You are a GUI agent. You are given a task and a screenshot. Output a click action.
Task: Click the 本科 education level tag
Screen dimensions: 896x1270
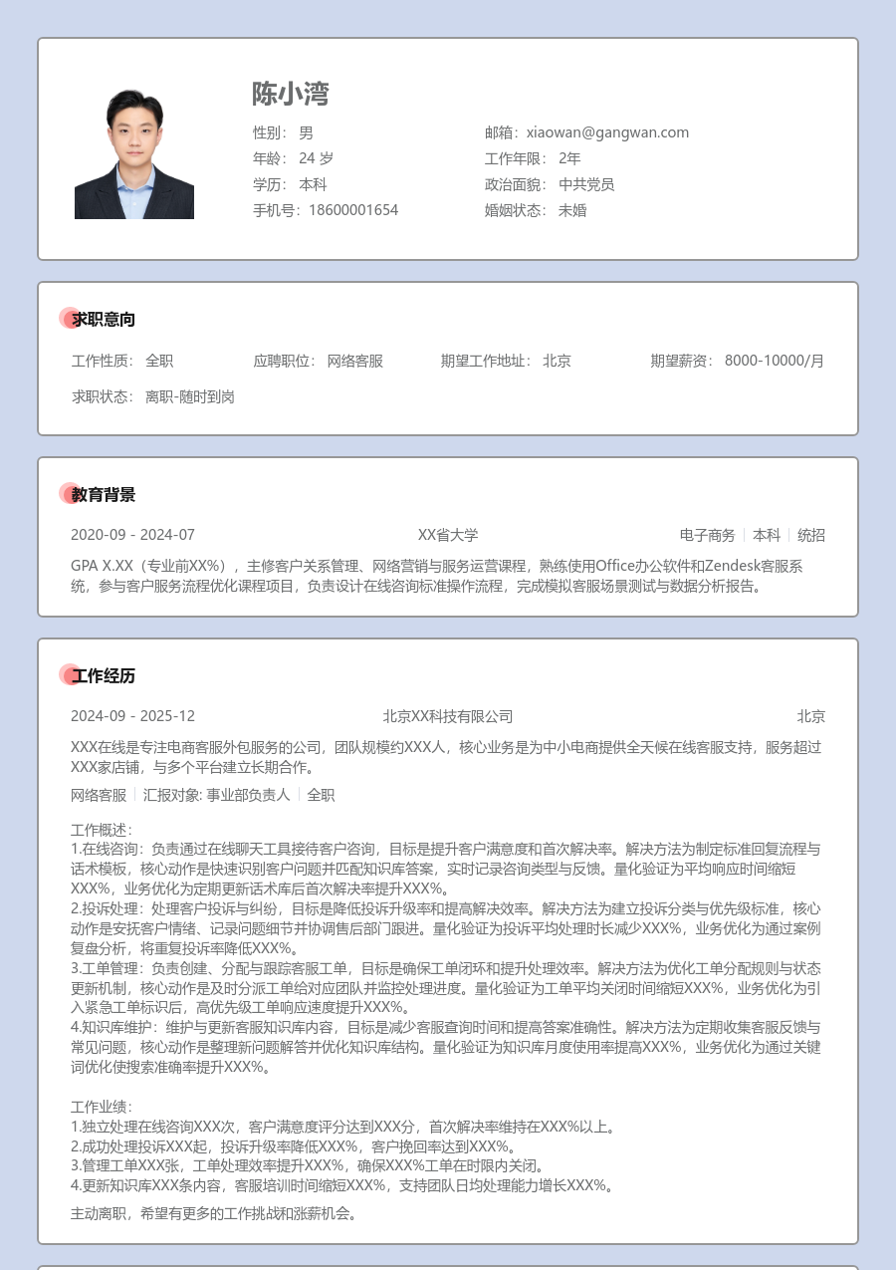pyautogui.click(x=767, y=535)
